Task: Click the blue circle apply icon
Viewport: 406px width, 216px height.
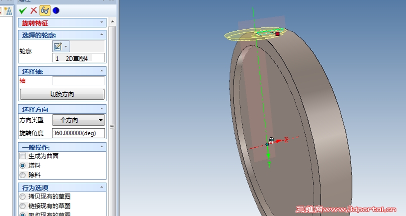Action: [56, 10]
